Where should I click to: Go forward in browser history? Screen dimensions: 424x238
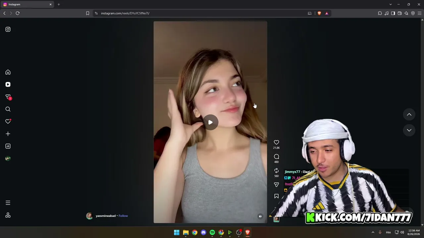click(x=11, y=13)
